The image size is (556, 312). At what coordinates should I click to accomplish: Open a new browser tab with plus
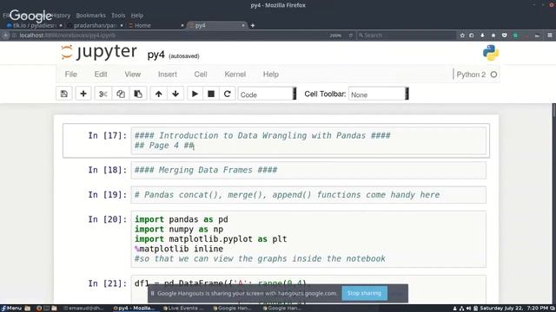(x=253, y=25)
